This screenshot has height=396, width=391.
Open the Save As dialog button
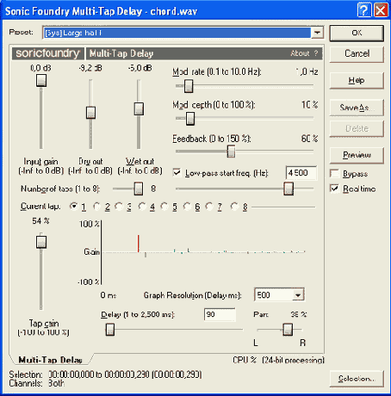(x=357, y=108)
